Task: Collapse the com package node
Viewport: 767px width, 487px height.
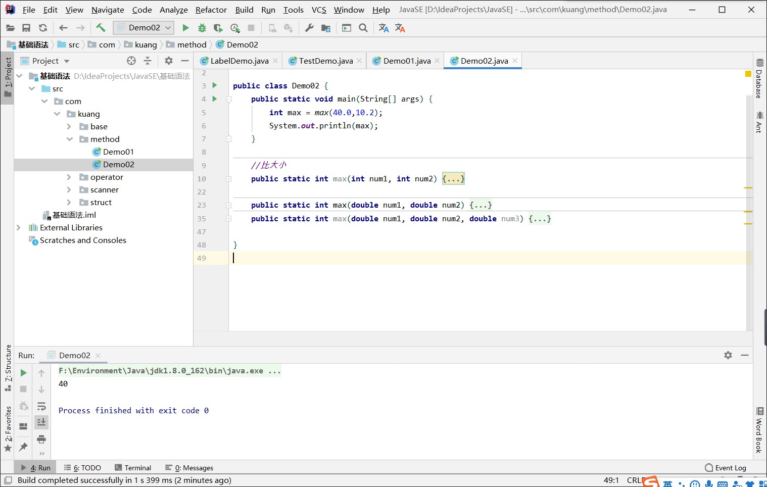Action: (44, 101)
